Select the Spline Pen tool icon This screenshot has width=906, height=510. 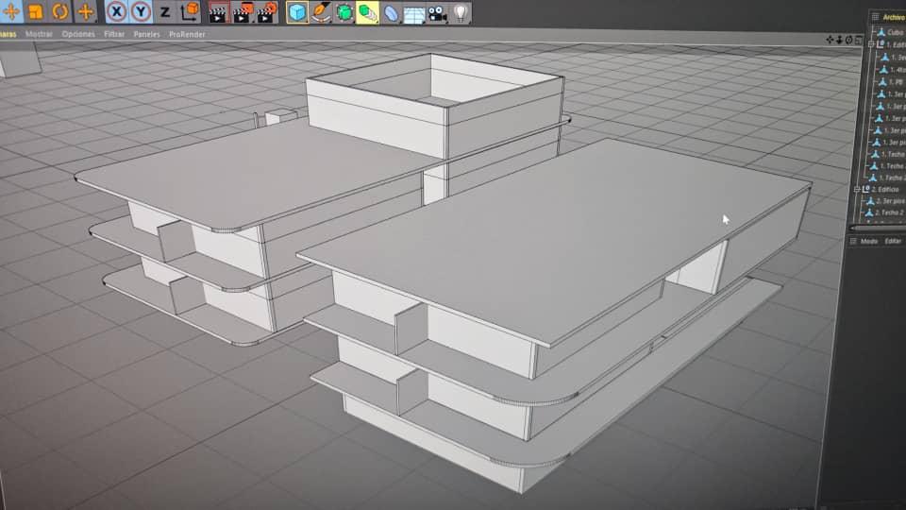pyautogui.click(x=321, y=12)
